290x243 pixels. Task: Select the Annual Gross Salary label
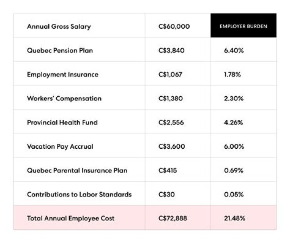coord(59,27)
